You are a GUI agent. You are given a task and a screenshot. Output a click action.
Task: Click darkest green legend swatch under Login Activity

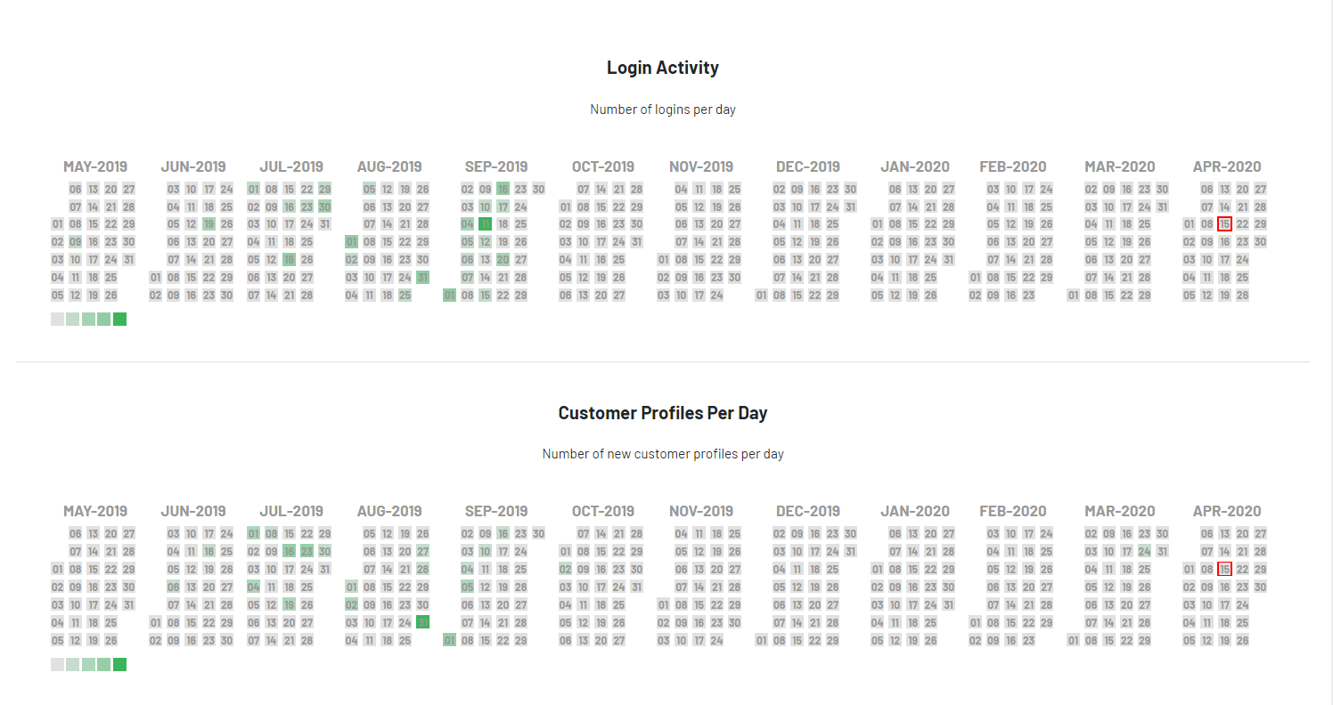pyautogui.click(x=119, y=320)
